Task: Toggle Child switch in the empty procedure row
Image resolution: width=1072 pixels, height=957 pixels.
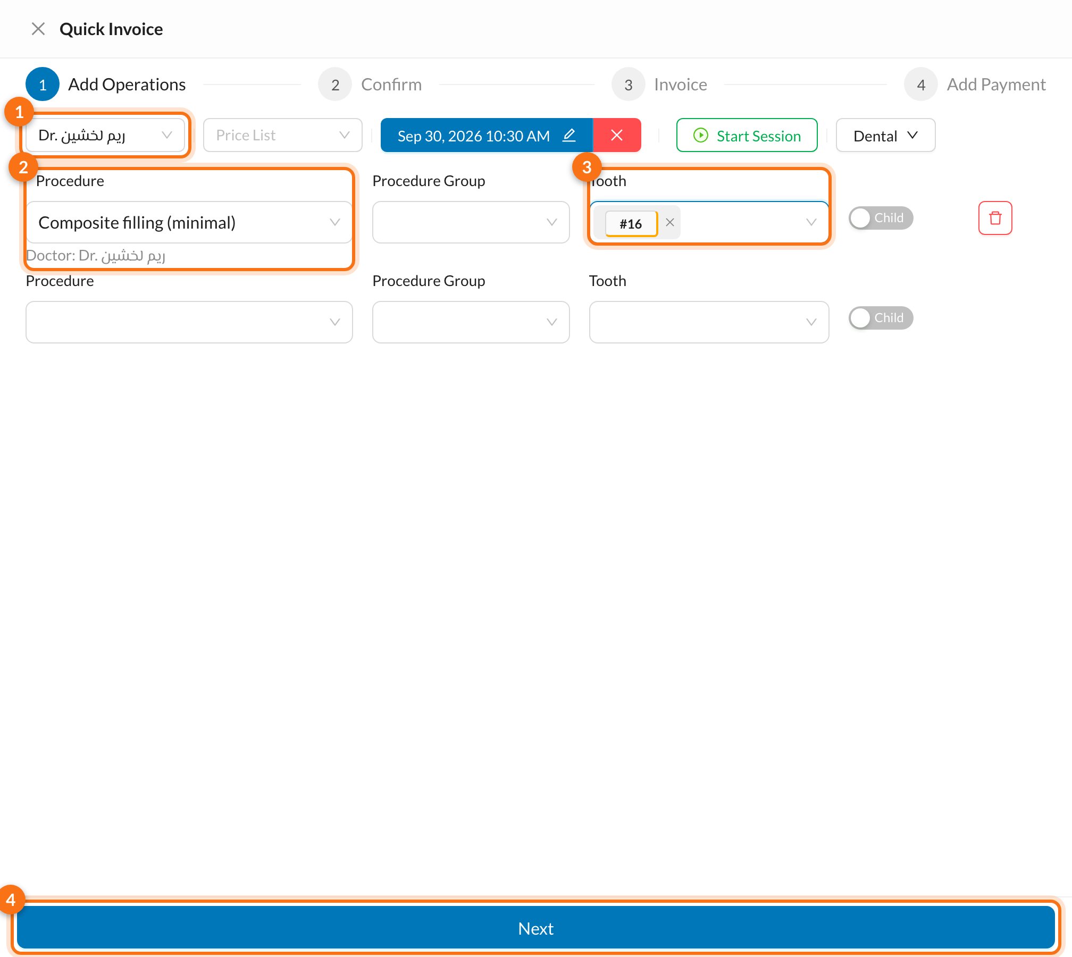Action: pyautogui.click(x=881, y=318)
